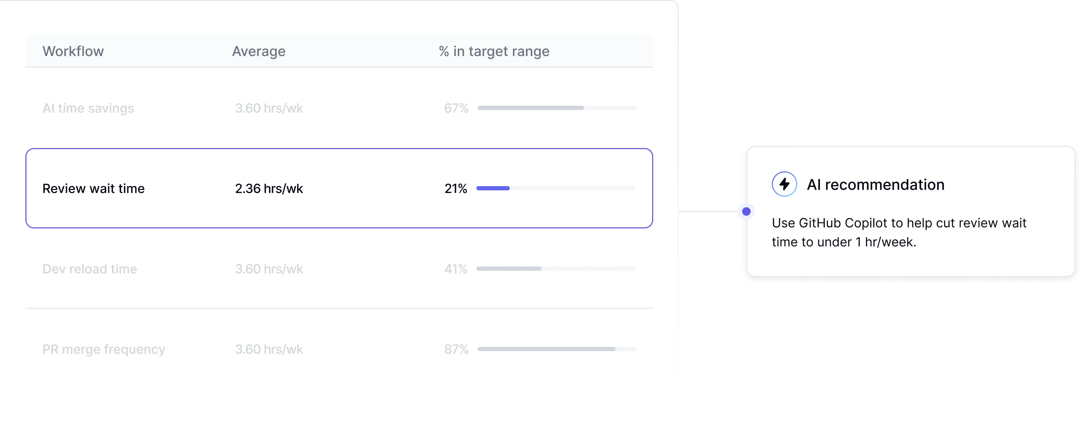Screen dimensions: 1082x423
Task: Click the 67% percentage label
Action: click(456, 108)
